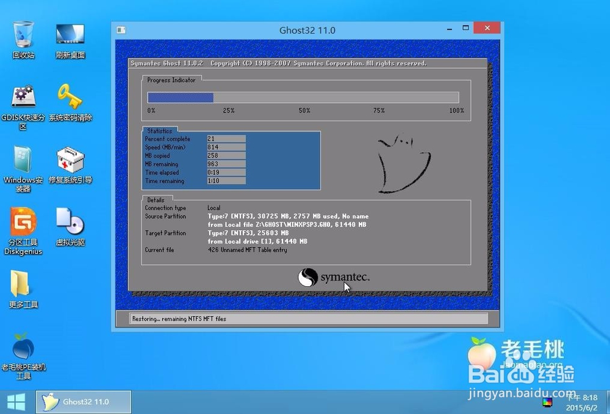Click the Progress Indicator group label
This screenshot has height=414, width=610.
click(171, 80)
